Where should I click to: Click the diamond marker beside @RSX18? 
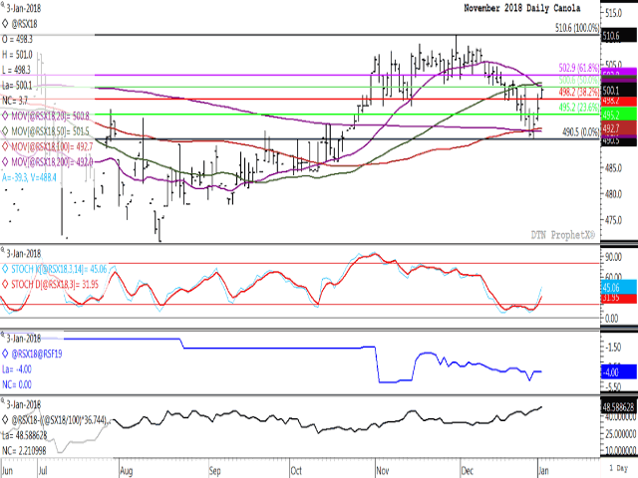(5, 24)
